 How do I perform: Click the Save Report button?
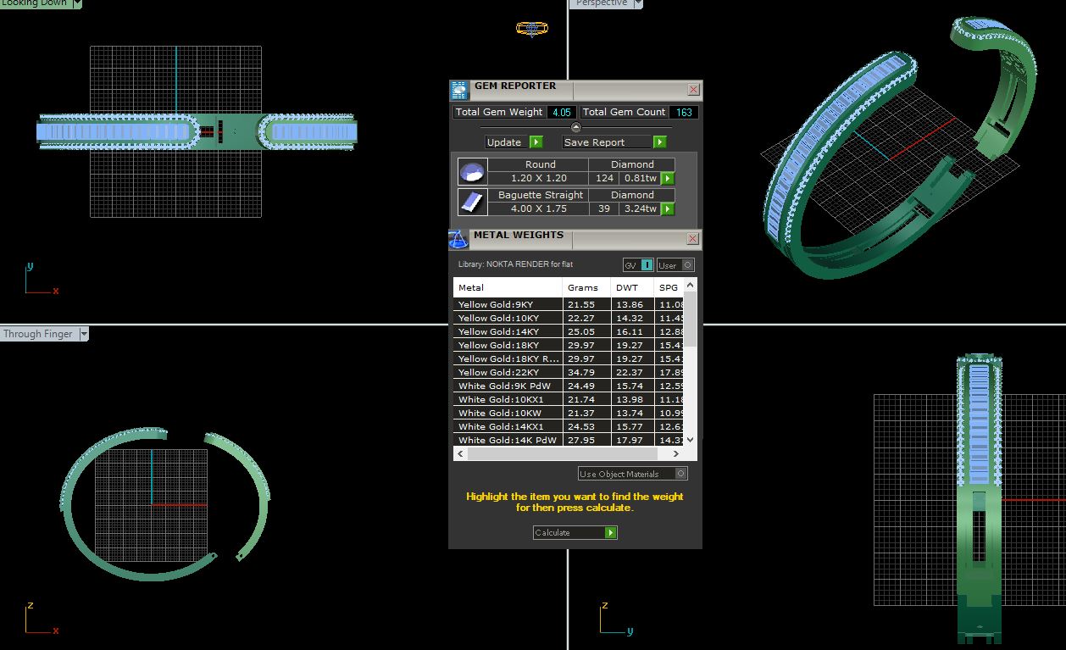[608, 142]
